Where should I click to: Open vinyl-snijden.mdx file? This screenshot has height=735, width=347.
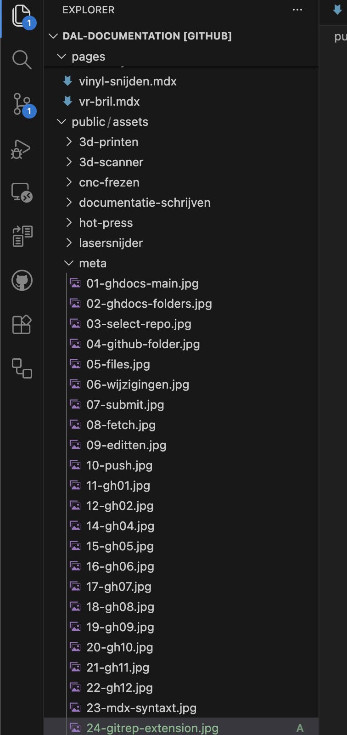point(128,81)
